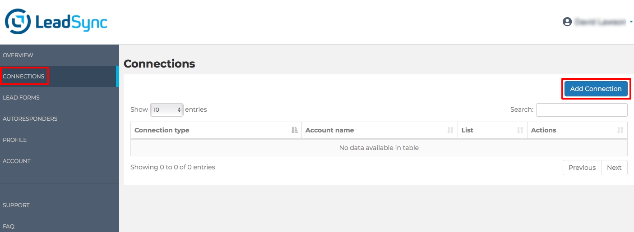The height and width of the screenshot is (232, 634).
Task: Click List column sort arrows icon
Action: coord(520,130)
